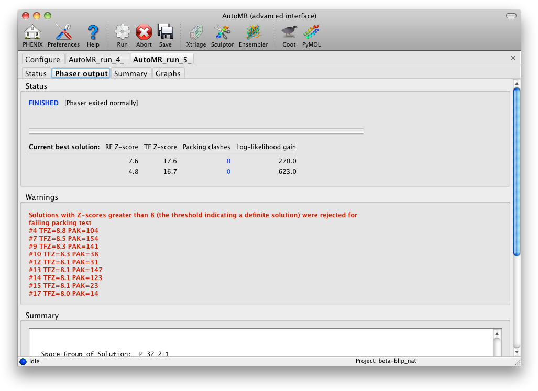Select the Status sub-tab
This screenshot has width=538, height=391.
pos(36,73)
